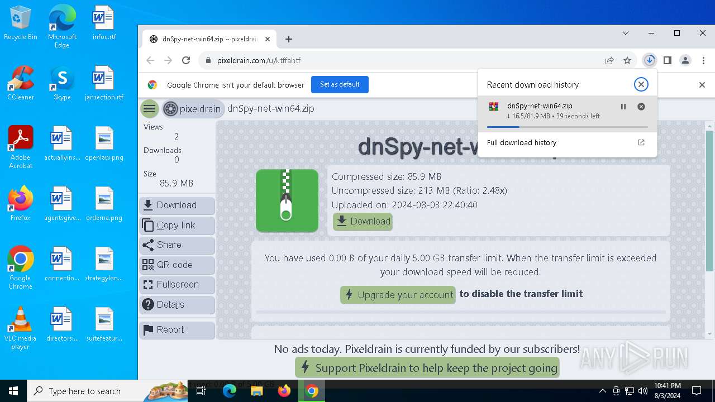Select the openlaw.png desktop file
The height and width of the screenshot is (402, 715).
pyautogui.click(x=104, y=144)
